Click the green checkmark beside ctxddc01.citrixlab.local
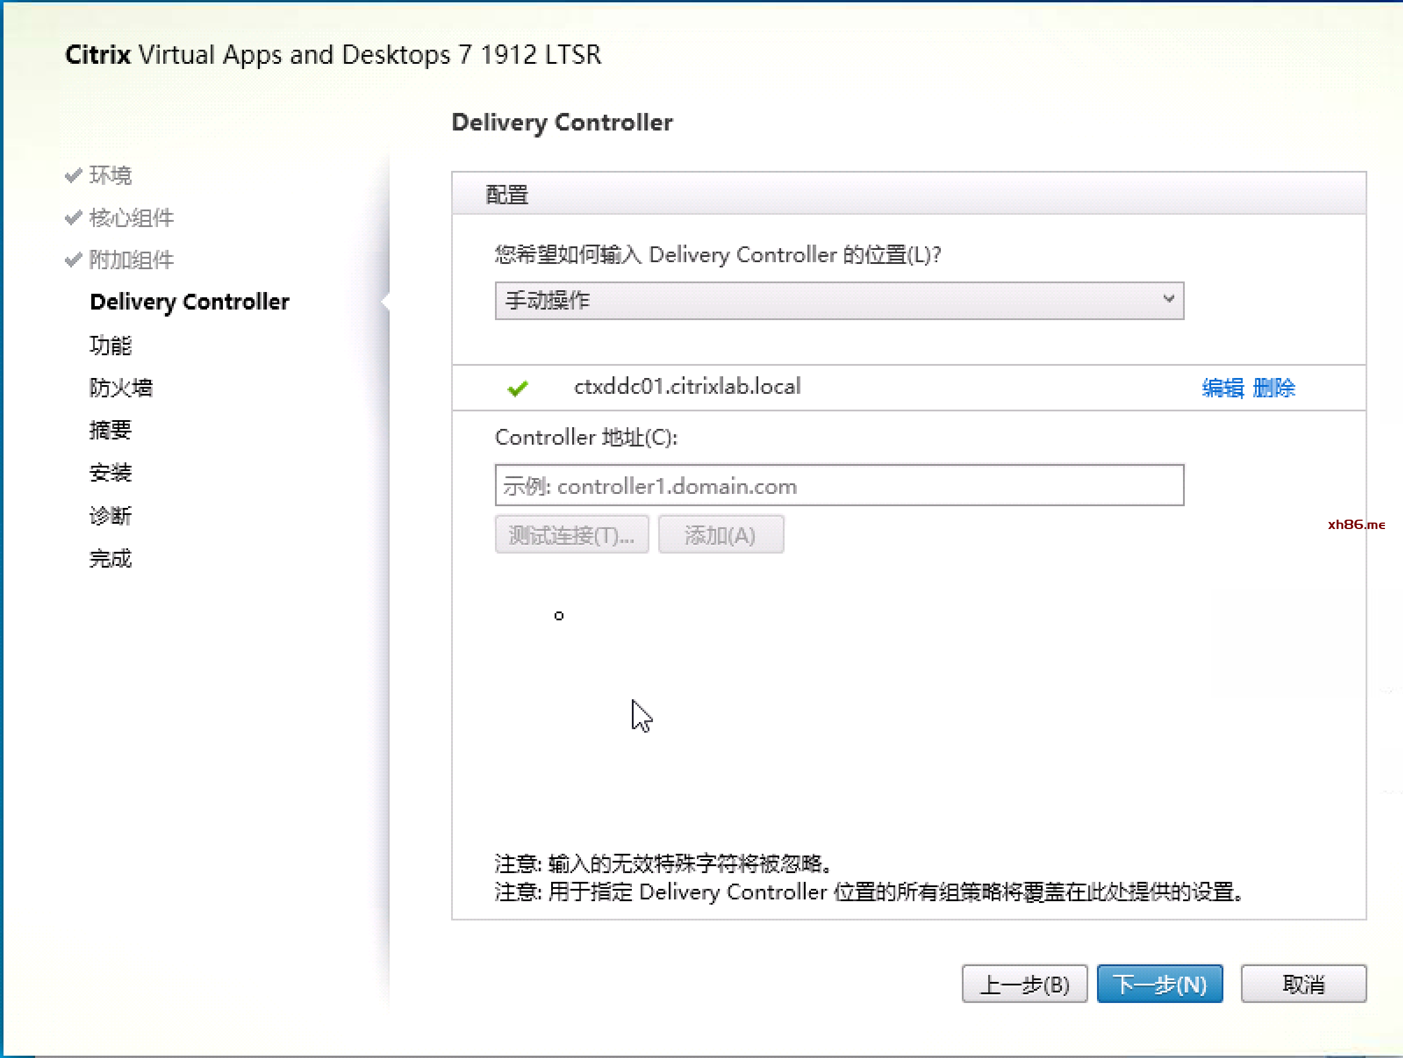This screenshot has height=1058, width=1403. point(518,387)
